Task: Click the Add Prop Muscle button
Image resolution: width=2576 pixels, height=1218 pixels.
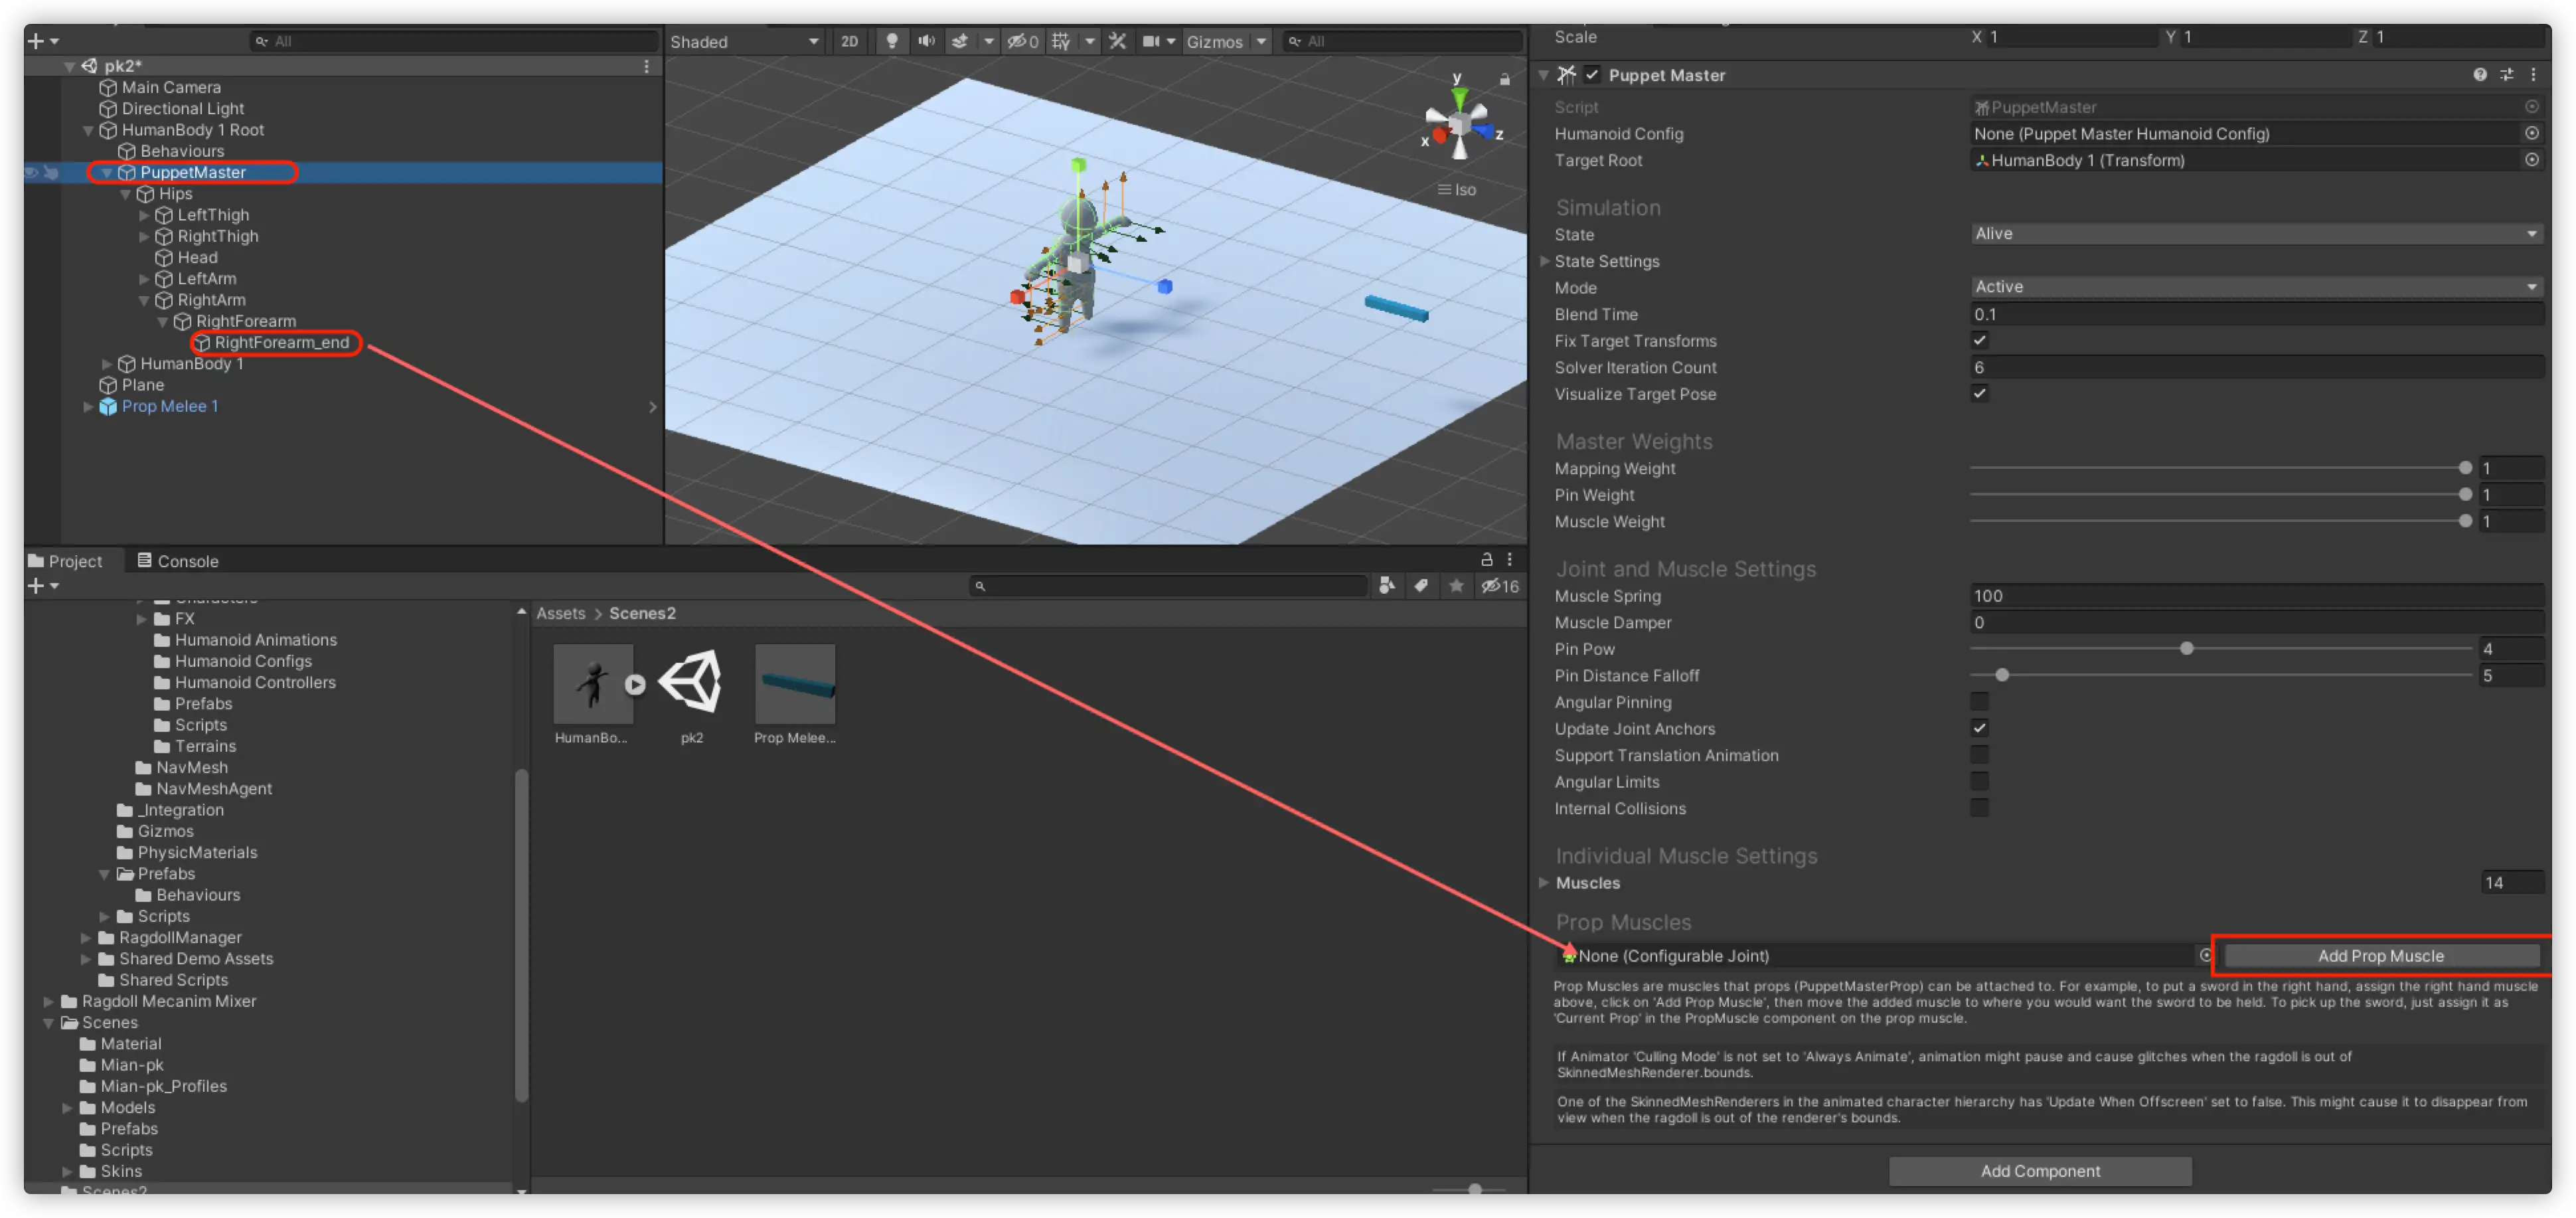Action: (2380, 956)
